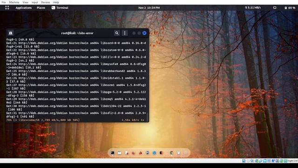
Task: Open the VirtualBox View menu
Action: click(x=25, y=2)
